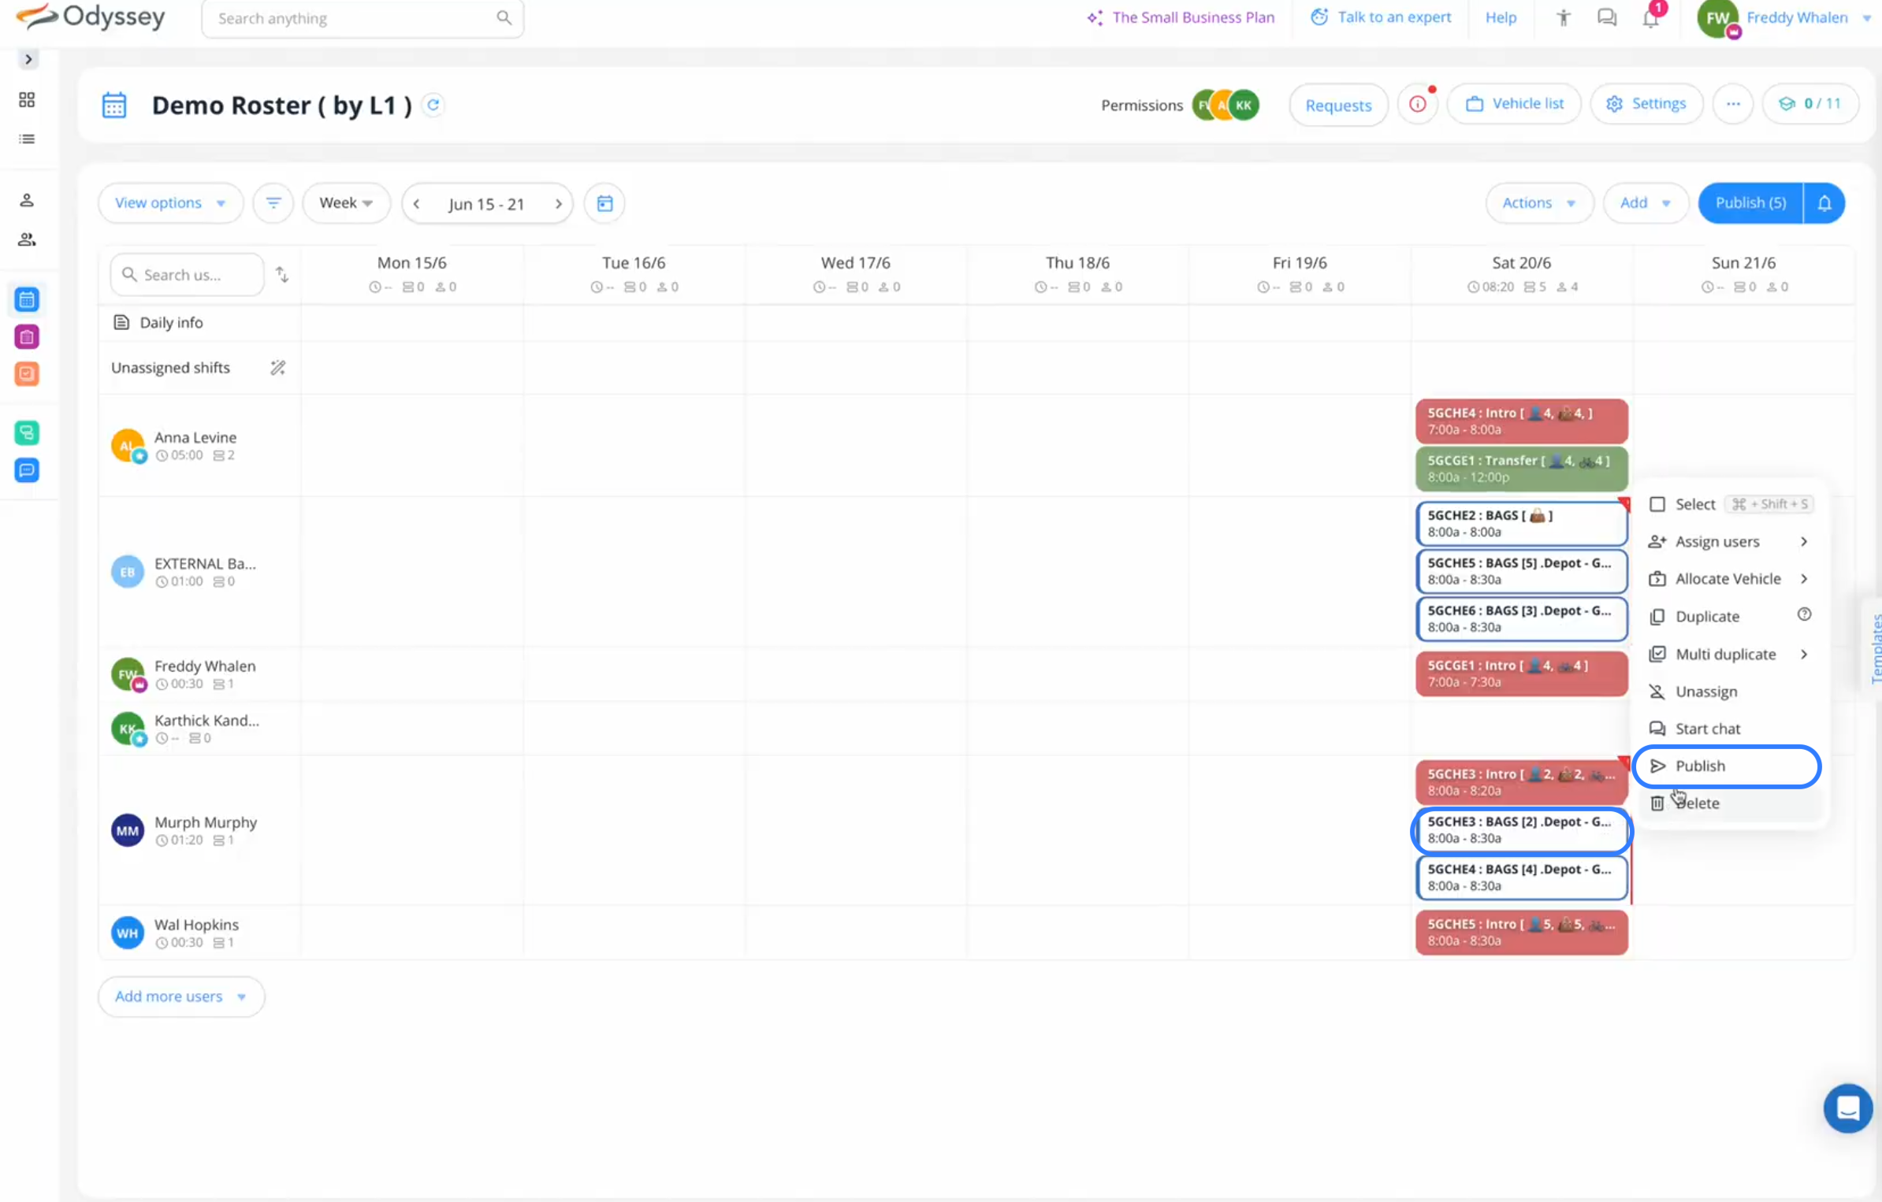
Task: Click the calendar date picker icon
Action: (604, 203)
